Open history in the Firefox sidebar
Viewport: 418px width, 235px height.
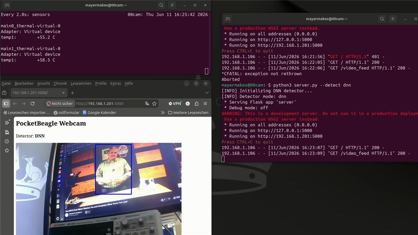[x=7, y=141]
